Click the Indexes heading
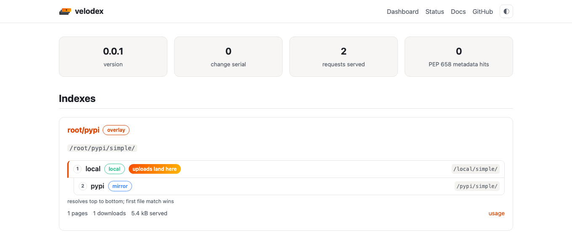Image resolution: width=572 pixels, height=235 pixels. pyautogui.click(x=77, y=99)
